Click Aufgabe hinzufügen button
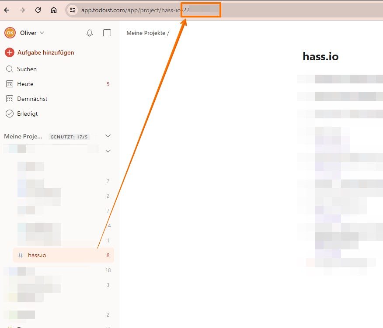This screenshot has width=383, height=328. 39,52
